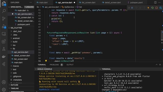This screenshot has width=163, height=92.
Task: Close the bottom panel
Action: coord(160,65)
